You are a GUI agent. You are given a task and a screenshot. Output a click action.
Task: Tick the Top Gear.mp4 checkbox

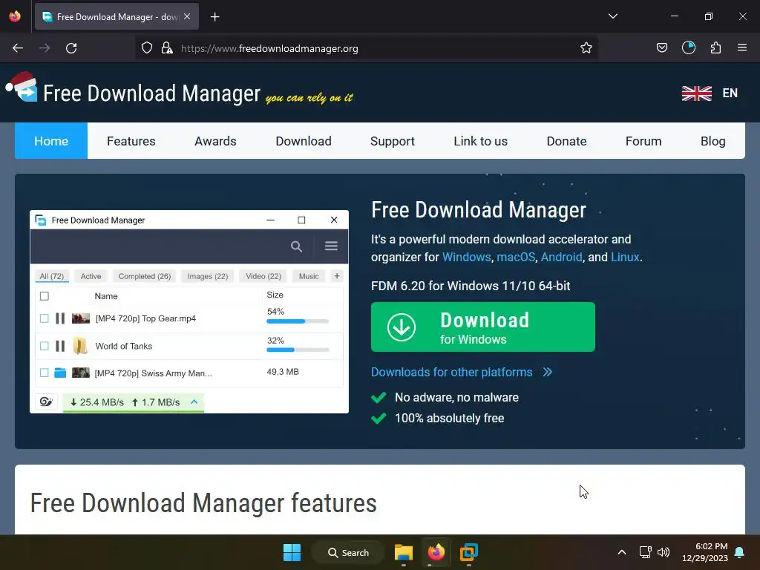coord(44,318)
